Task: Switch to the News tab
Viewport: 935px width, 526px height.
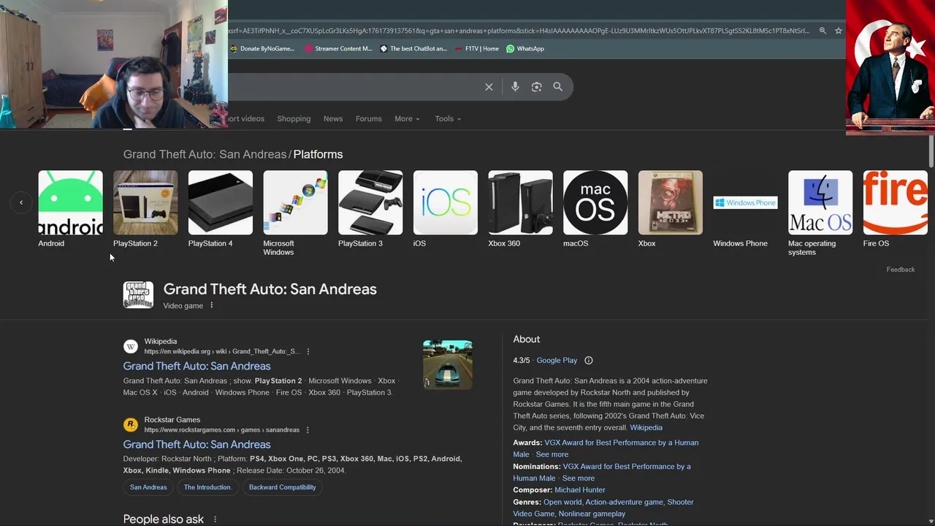Action: click(333, 118)
